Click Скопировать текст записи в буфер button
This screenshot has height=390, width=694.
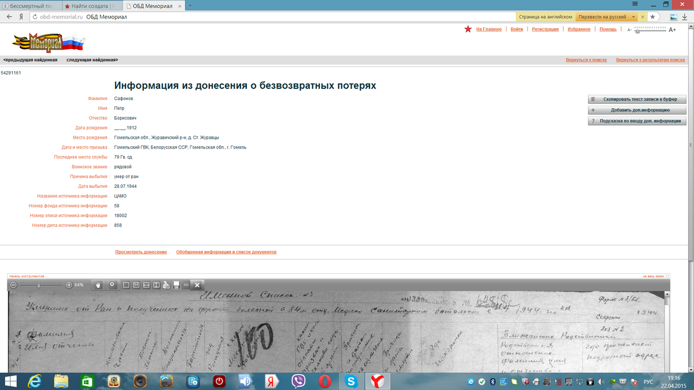coord(637,99)
